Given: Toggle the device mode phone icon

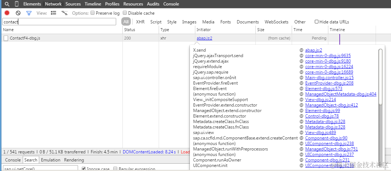Looking at the screenshot, I should (16, 4).
